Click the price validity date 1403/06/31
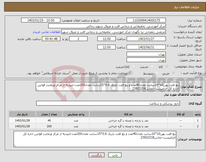The image size is (206, 162). click(x=146, y=47)
